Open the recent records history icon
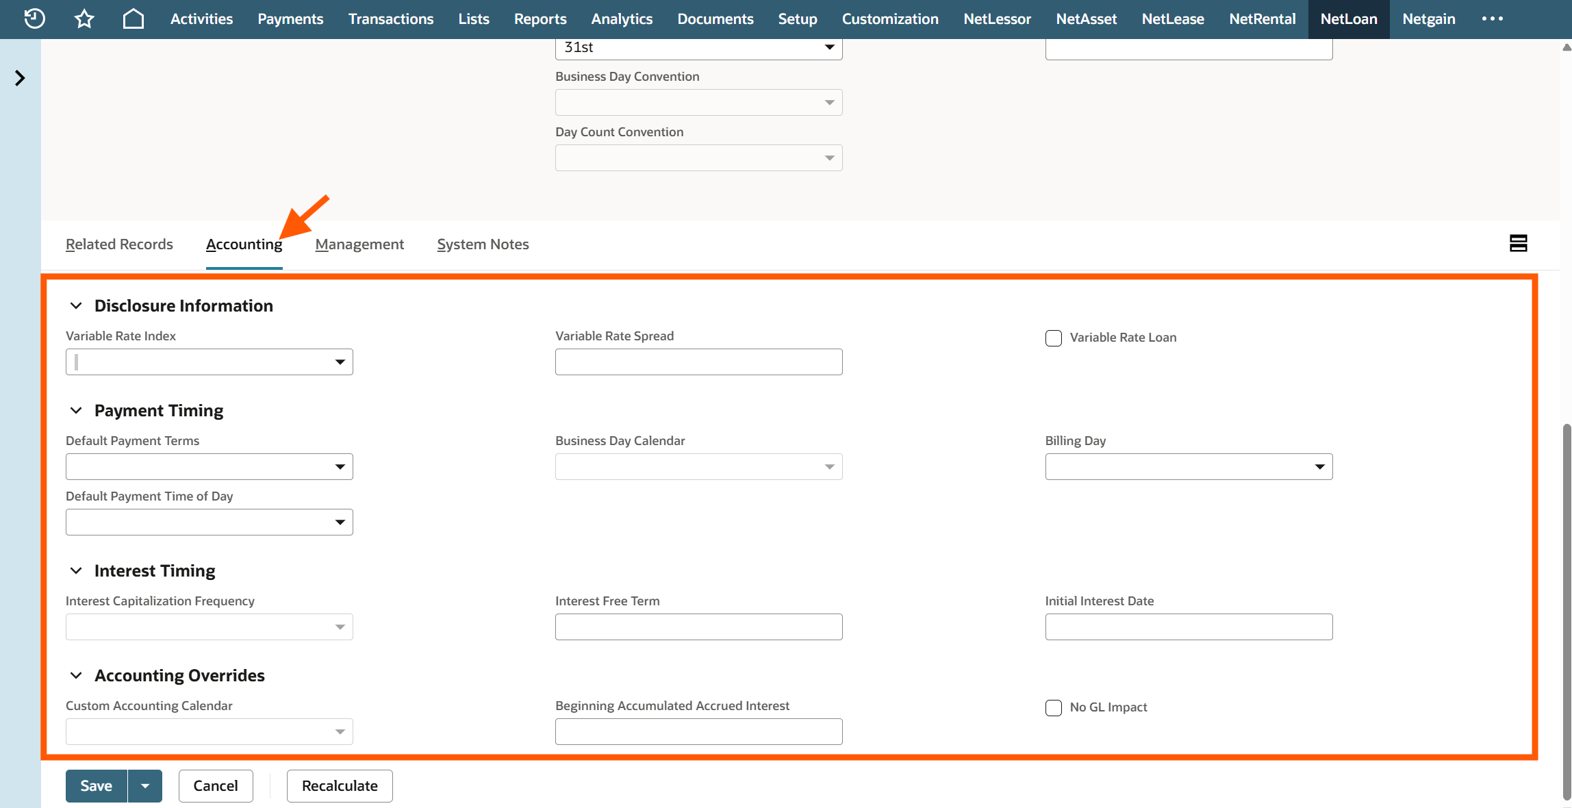The height and width of the screenshot is (808, 1572). pos(34,18)
